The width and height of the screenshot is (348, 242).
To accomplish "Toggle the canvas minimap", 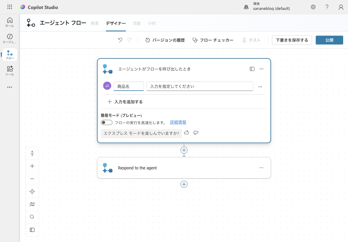I will pos(32,204).
